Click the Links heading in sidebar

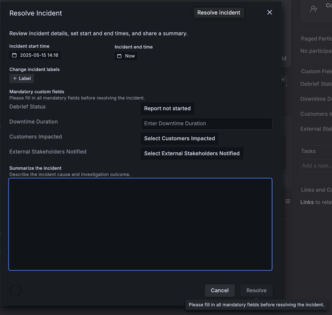(307, 202)
